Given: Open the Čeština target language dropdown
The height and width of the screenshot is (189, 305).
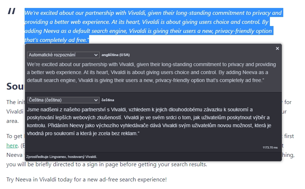Looking at the screenshot, I should pyautogui.click(x=63, y=100).
